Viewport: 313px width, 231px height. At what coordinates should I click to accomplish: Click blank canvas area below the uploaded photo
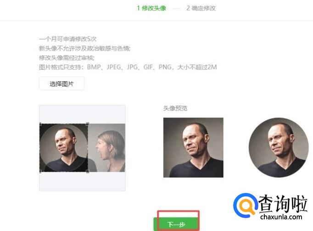click(x=82, y=181)
